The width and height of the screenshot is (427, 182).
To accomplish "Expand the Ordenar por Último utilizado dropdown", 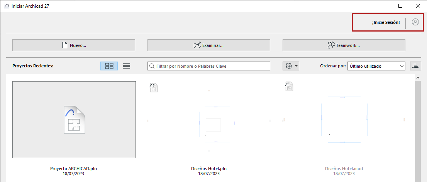I will pos(376,66).
